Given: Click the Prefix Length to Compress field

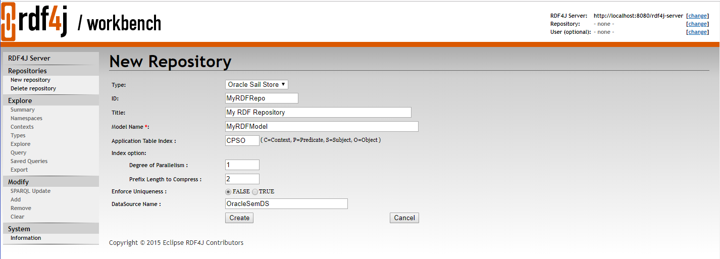Looking at the screenshot, I should pos(242,179).
